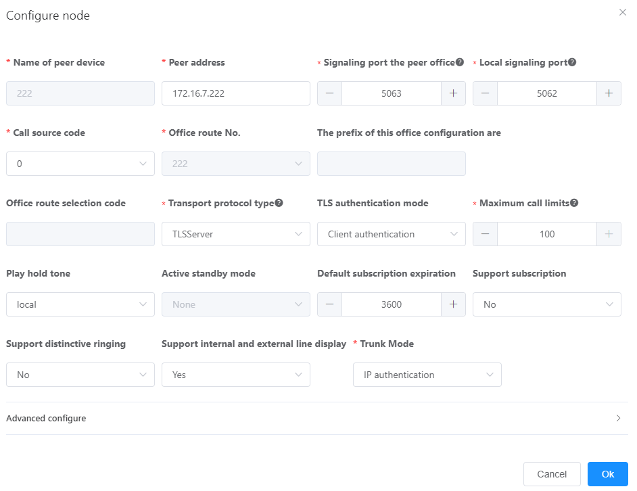Increase the Local signaling port value
The width and height of the screenshot is (637, 491).
coord(609,93)
